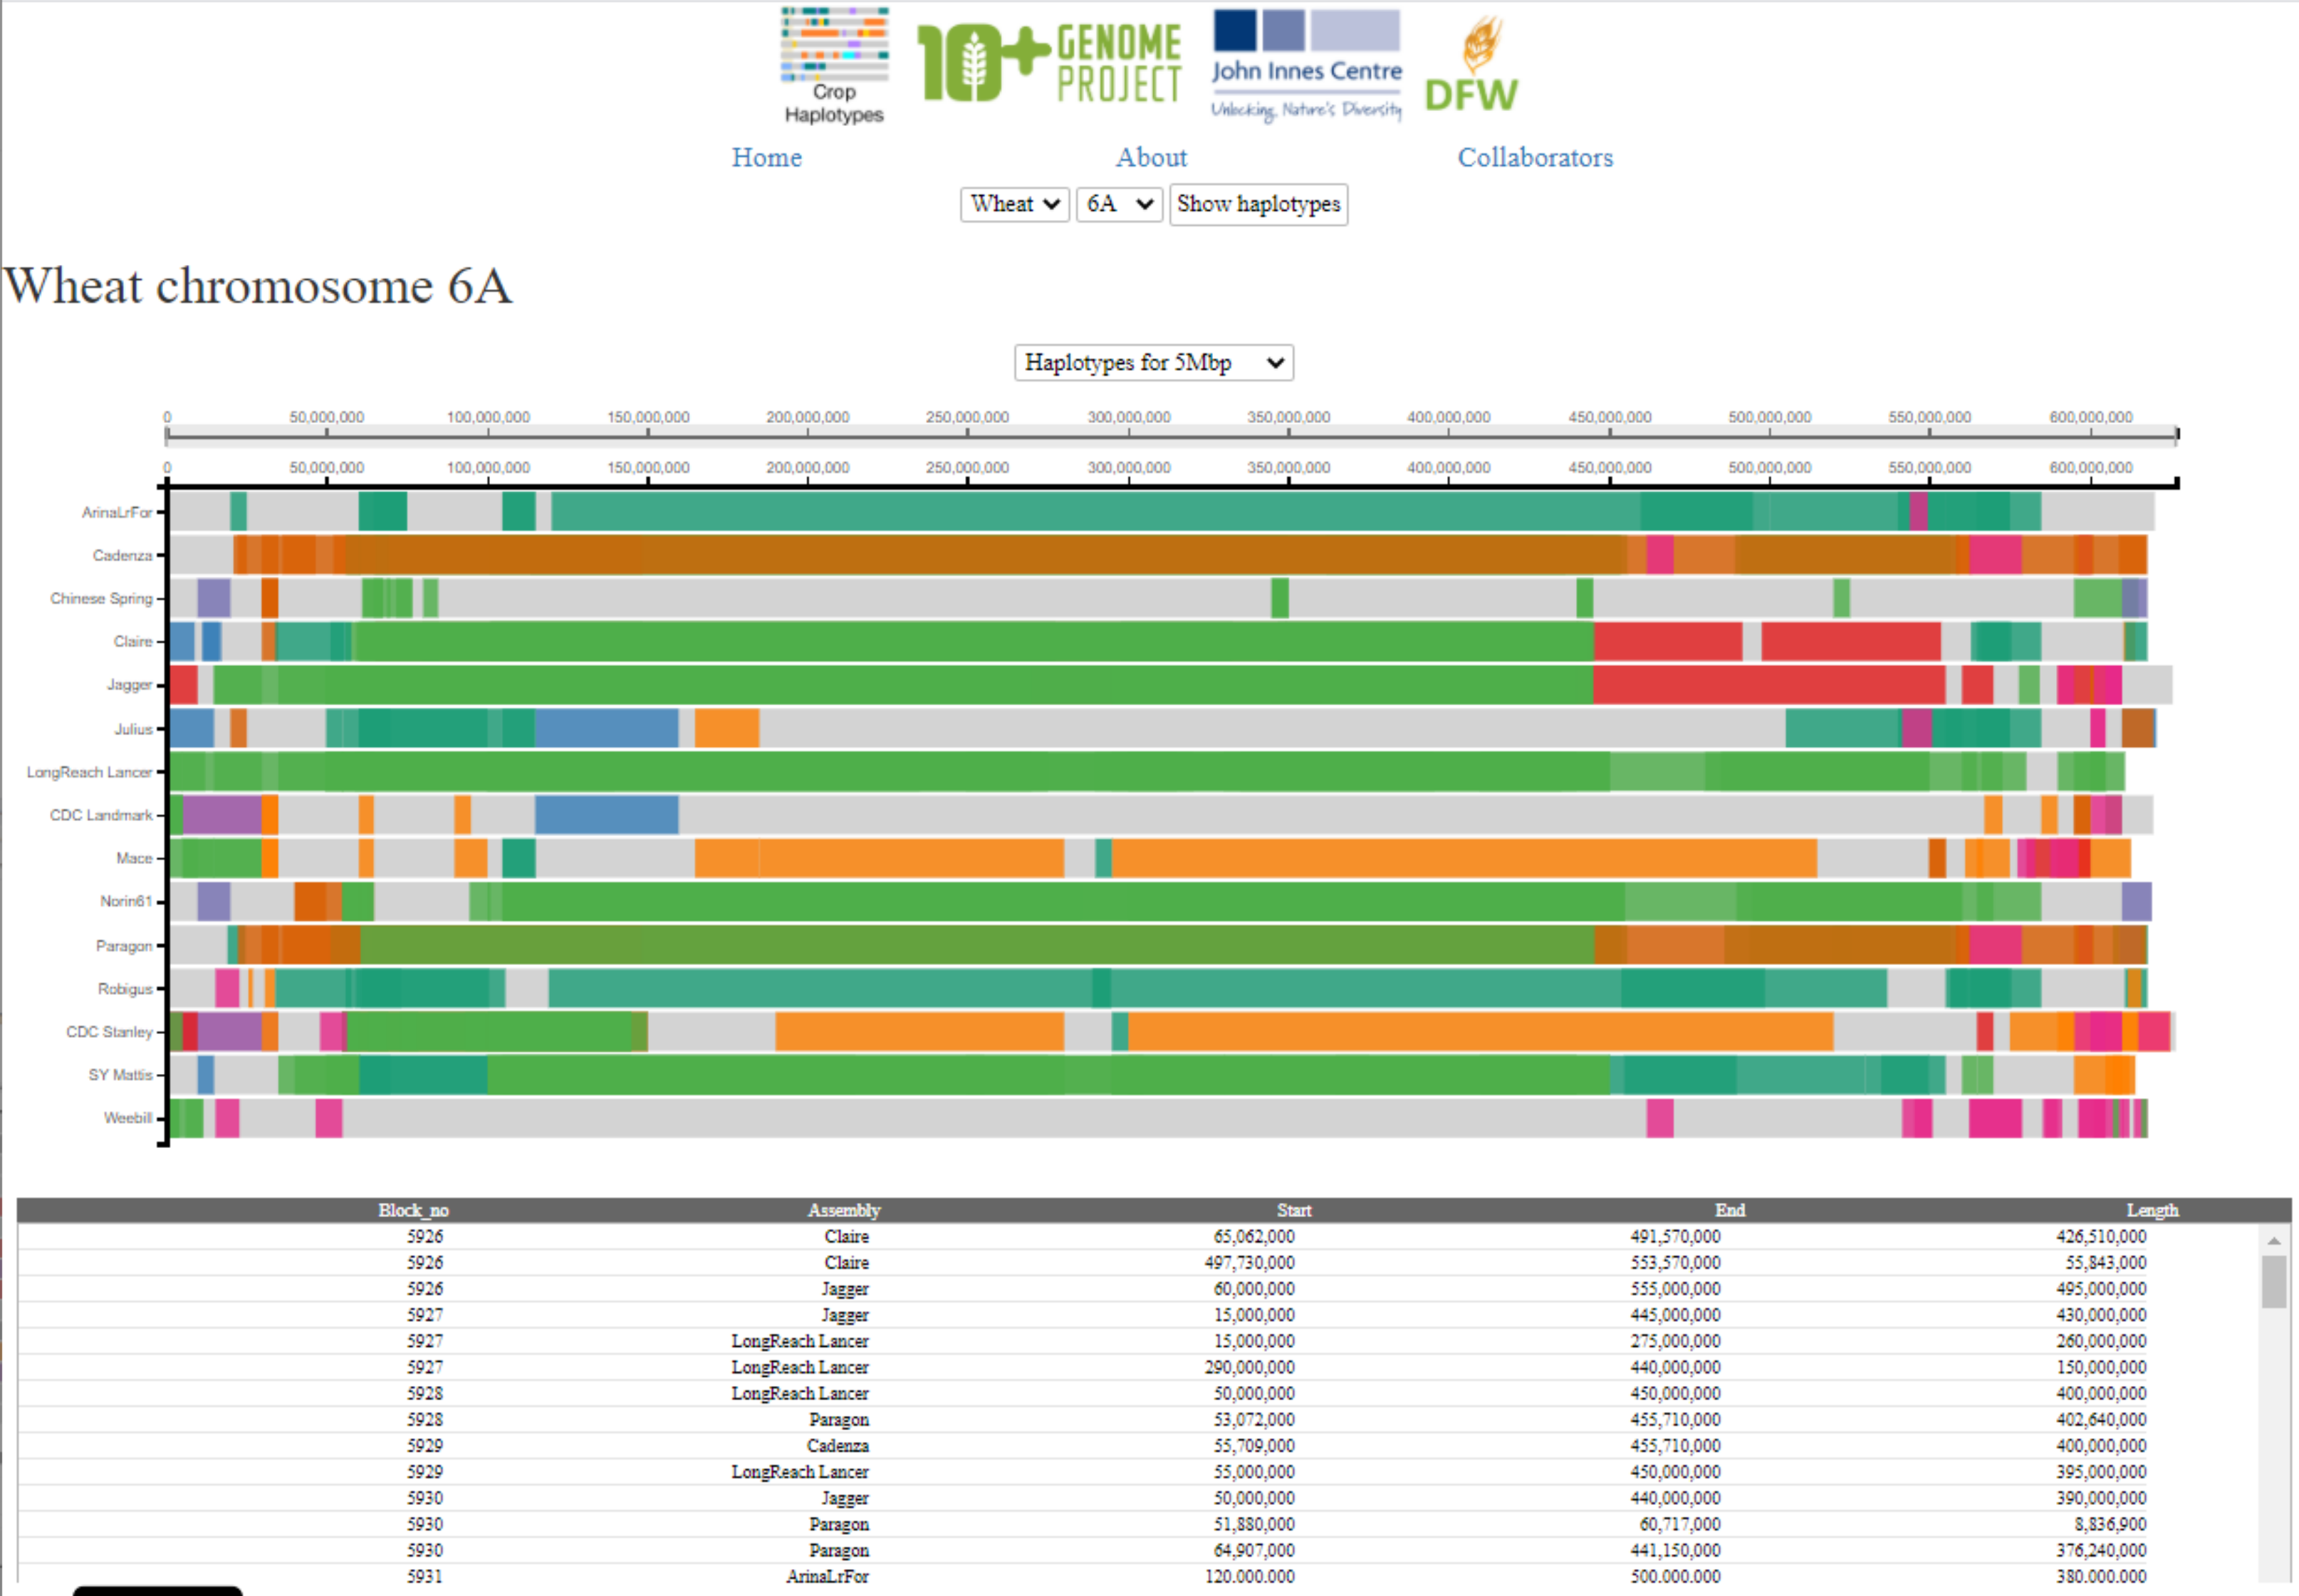Click the Chinese Spring row label
The height and width of the screenshot is (1596, 2299).
coord(101,598)
